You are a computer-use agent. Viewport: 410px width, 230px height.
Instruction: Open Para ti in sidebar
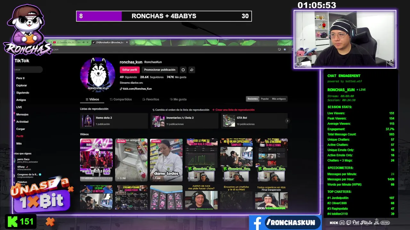(20, 78)
